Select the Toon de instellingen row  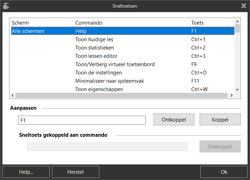123,73
